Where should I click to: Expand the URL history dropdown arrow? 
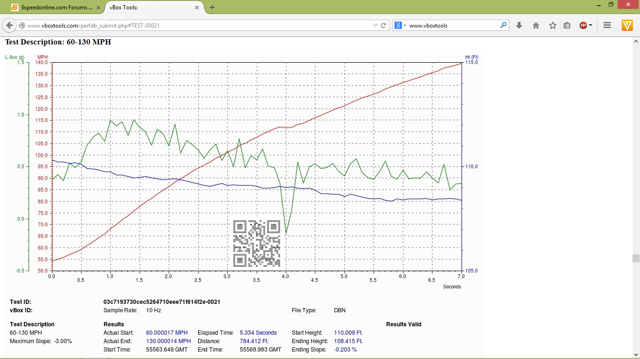click(x=375, y=25)
